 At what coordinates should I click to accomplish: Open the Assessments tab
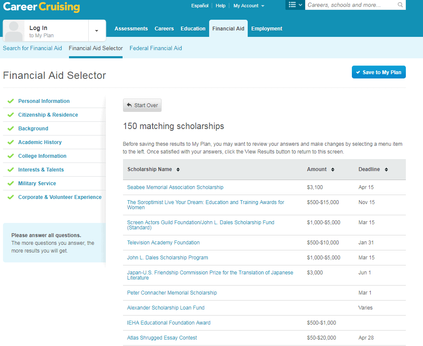(x=131, y=29)
